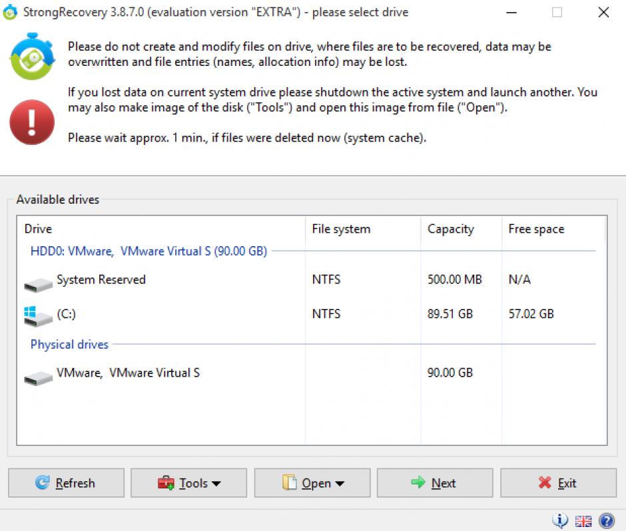Click the 89.51 GB capacity value

tap(450, 314)
